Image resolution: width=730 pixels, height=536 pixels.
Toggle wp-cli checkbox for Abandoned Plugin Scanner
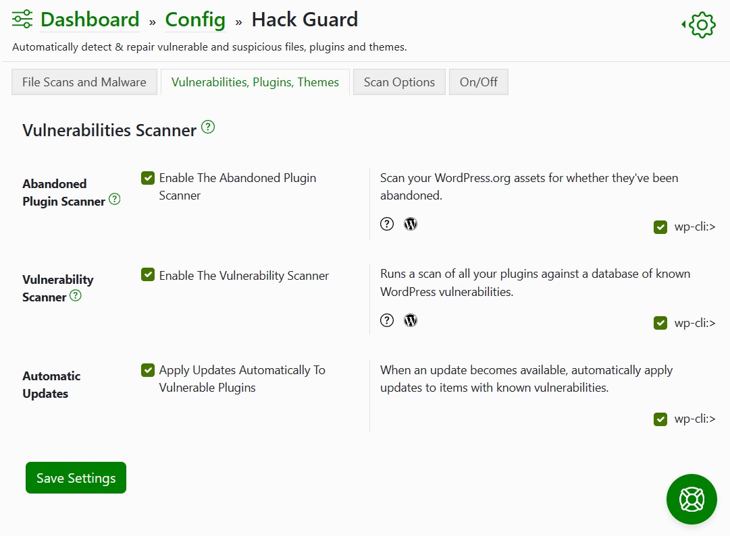point(660,227)
